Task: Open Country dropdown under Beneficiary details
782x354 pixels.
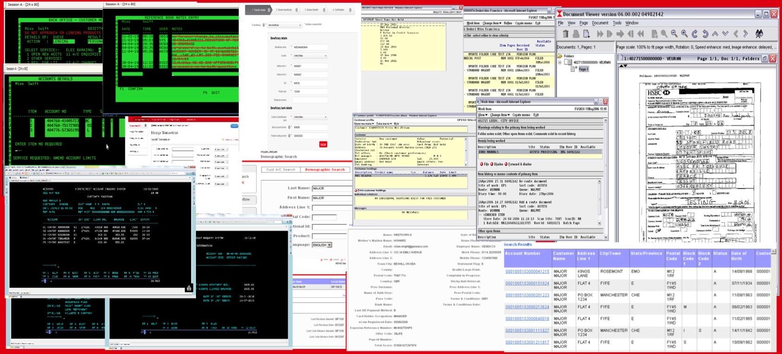Action: click(310, 56)
